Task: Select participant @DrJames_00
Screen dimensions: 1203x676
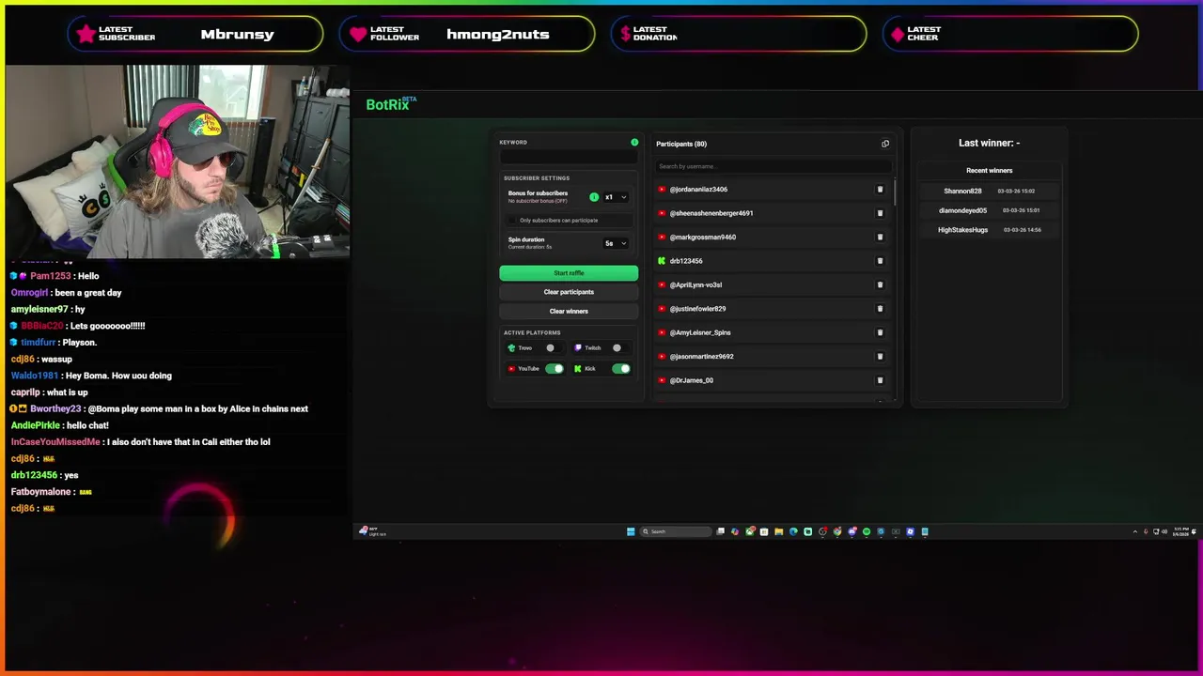Action: [x=691, y=380]
